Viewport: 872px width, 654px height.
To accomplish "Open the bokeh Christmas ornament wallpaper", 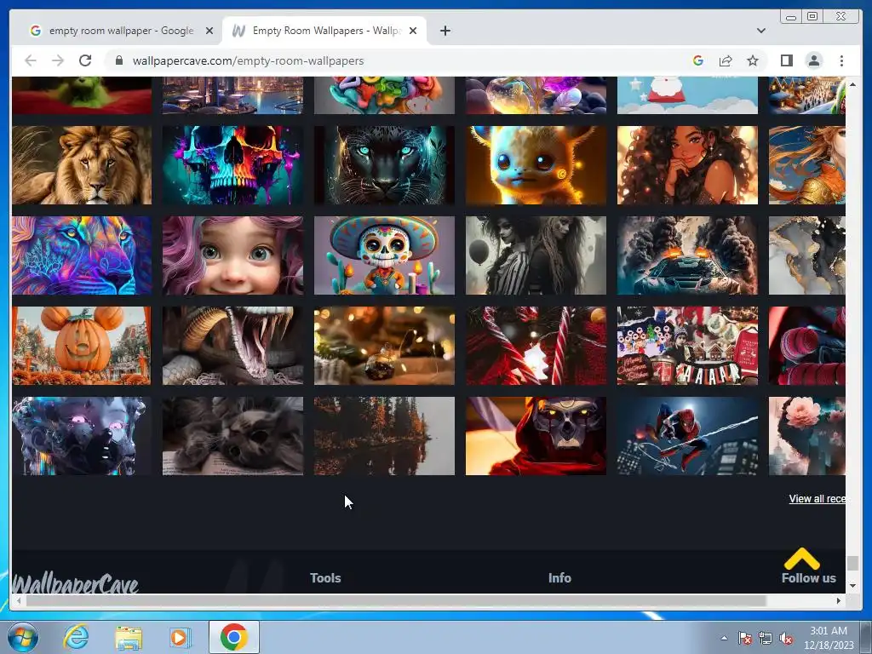I will (384, 346).
